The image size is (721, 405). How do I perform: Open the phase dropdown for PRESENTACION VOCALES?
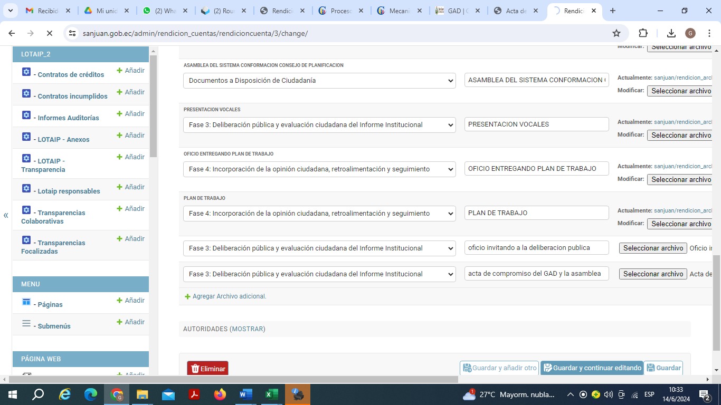pyautogui.click(x=319, y=125)
